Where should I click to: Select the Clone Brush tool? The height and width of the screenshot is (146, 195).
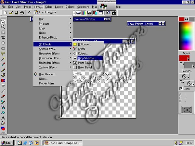pos(3,75)
